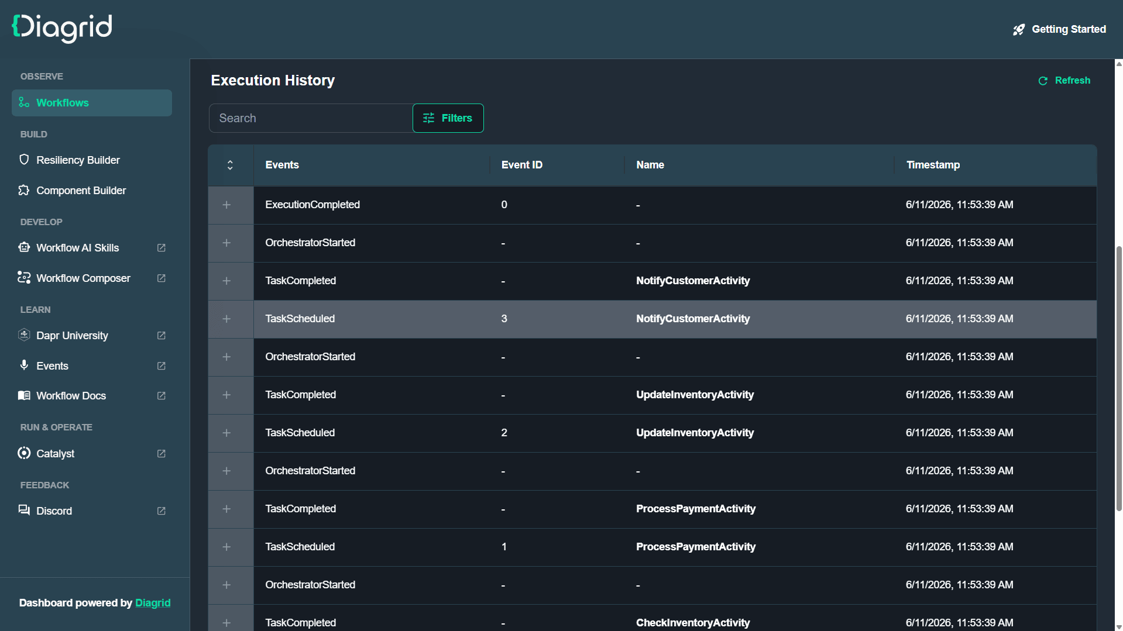Screen dimensions: 1123x631
Task: Click the Discord chat icon
Action: tap(24, 511)
